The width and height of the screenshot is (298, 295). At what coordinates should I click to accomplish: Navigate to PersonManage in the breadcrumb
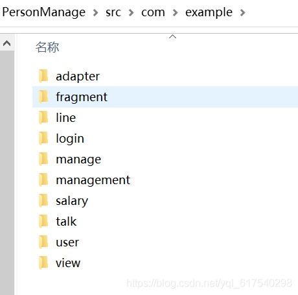point(44,12)
